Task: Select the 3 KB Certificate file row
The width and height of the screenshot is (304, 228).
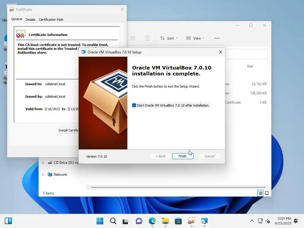Action: pos(246,102)
